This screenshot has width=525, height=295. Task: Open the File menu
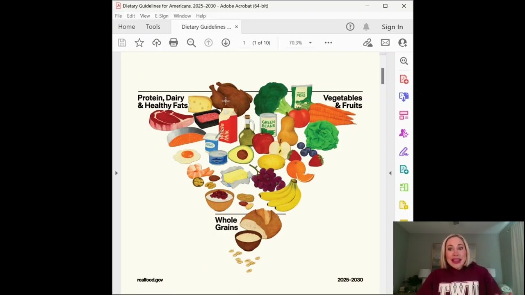pos(118,16)
